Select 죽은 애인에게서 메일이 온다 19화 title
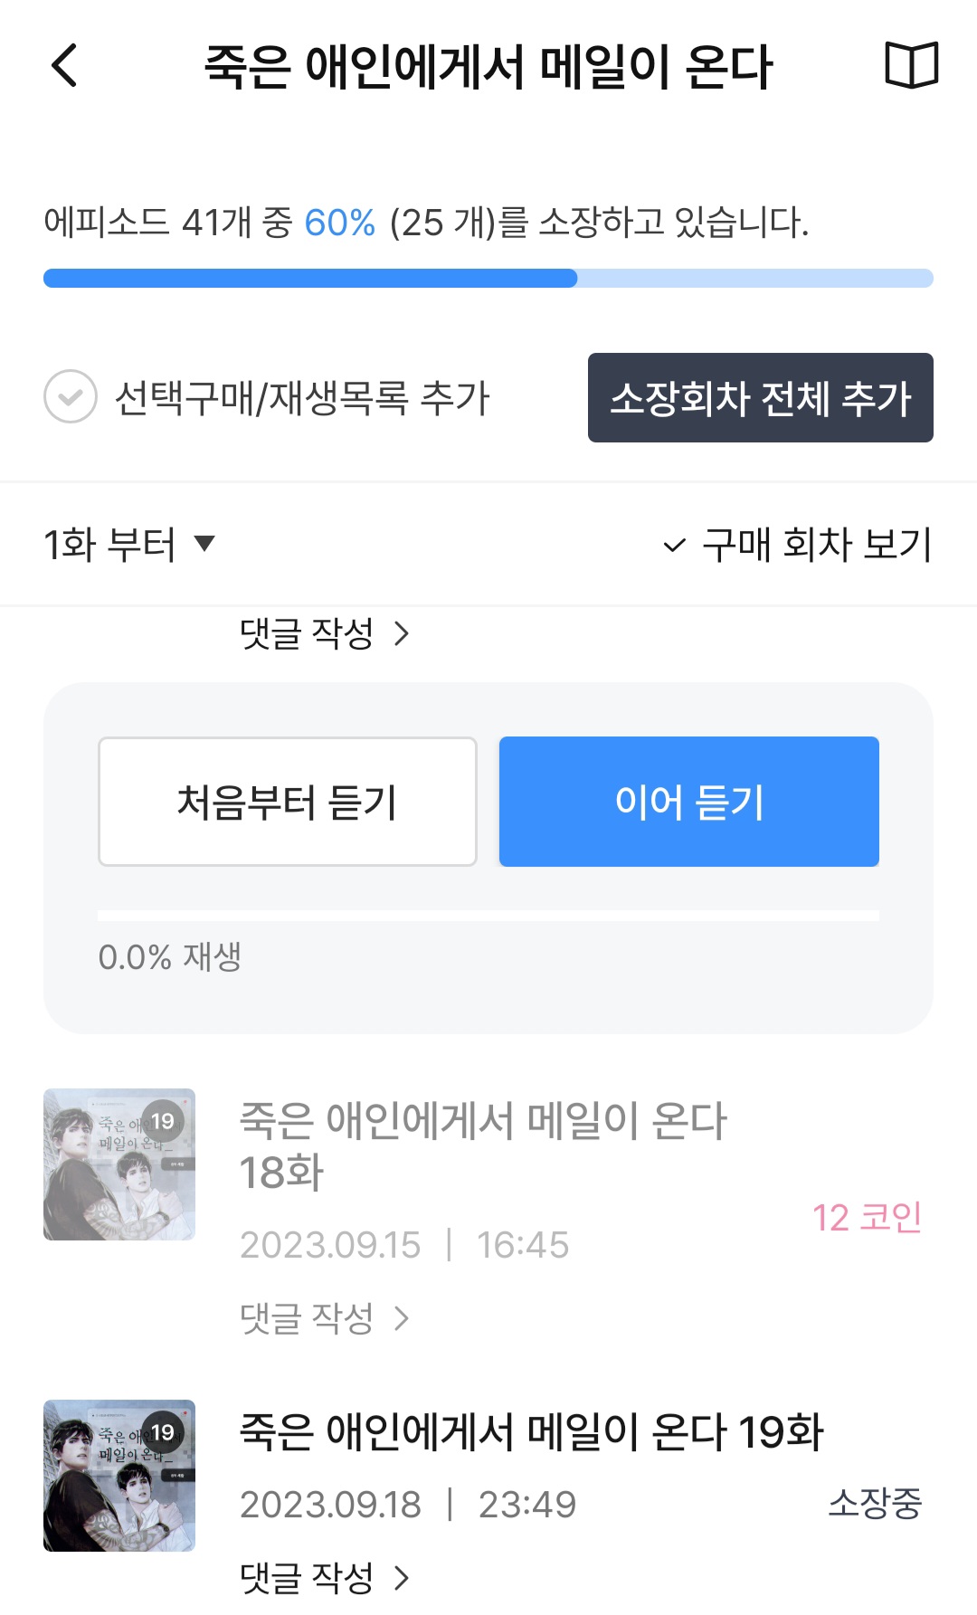This screenshot has width=977, height=1615. coord(531,1432)
